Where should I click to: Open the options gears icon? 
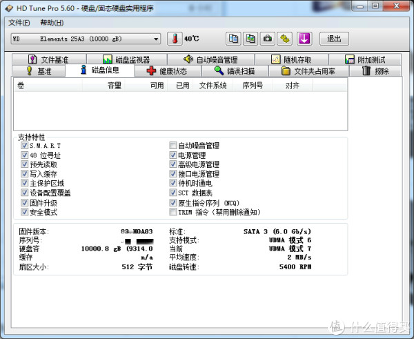point(284,39)
